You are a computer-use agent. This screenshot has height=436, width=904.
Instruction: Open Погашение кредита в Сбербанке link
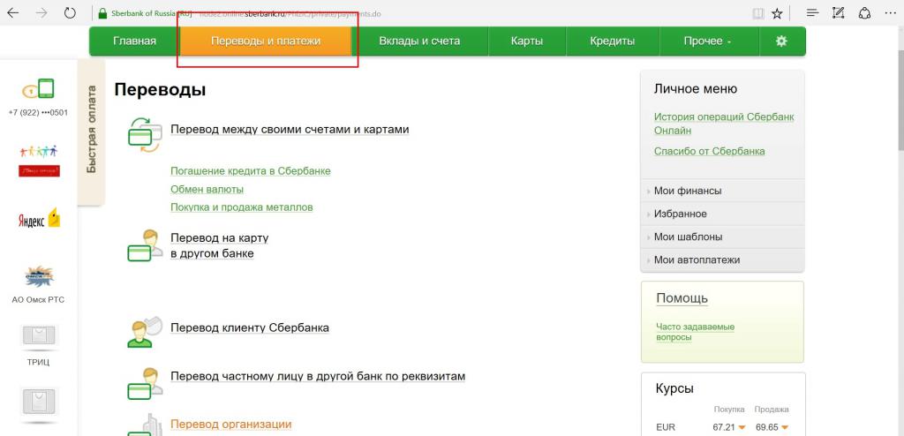[250, 171]
